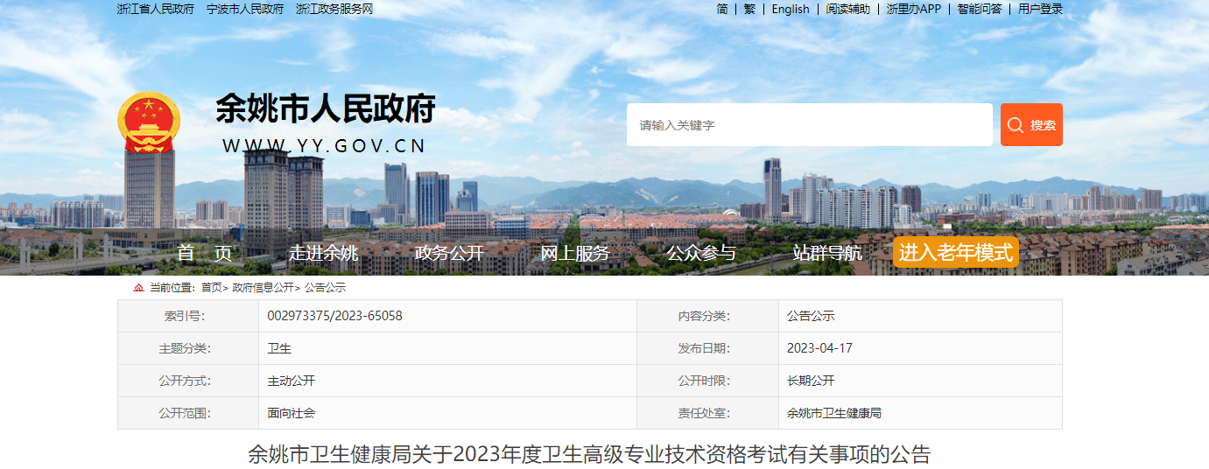Viewport: 1209px width, 469px height.
Task: Click the 公开范围 label cell
Action: (x=188, y=413)
